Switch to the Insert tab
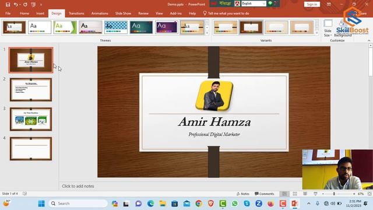Viewport: 373px width, 210px height. click(40, 13)
